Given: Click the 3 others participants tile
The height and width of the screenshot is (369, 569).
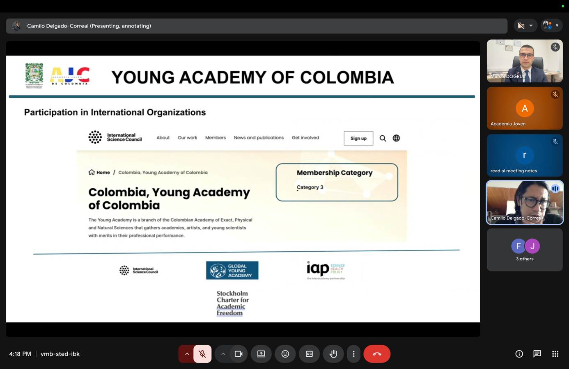Looking at the screenshot, I should click(524, 250).
